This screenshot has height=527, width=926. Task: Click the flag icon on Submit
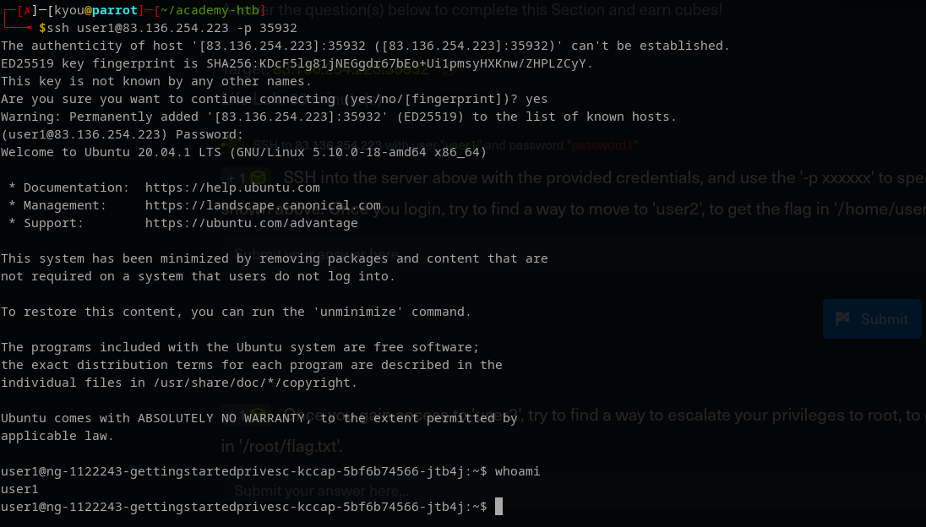pyautogui.click(x=842, y=318)
